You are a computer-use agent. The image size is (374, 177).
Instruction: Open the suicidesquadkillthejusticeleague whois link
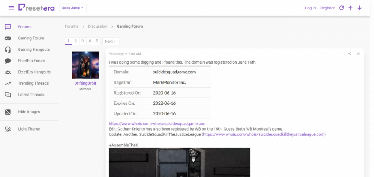point(264,134)
